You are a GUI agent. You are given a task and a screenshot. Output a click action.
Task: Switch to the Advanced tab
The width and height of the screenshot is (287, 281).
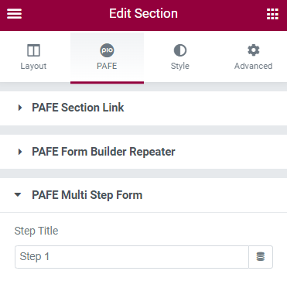point(254,57)
